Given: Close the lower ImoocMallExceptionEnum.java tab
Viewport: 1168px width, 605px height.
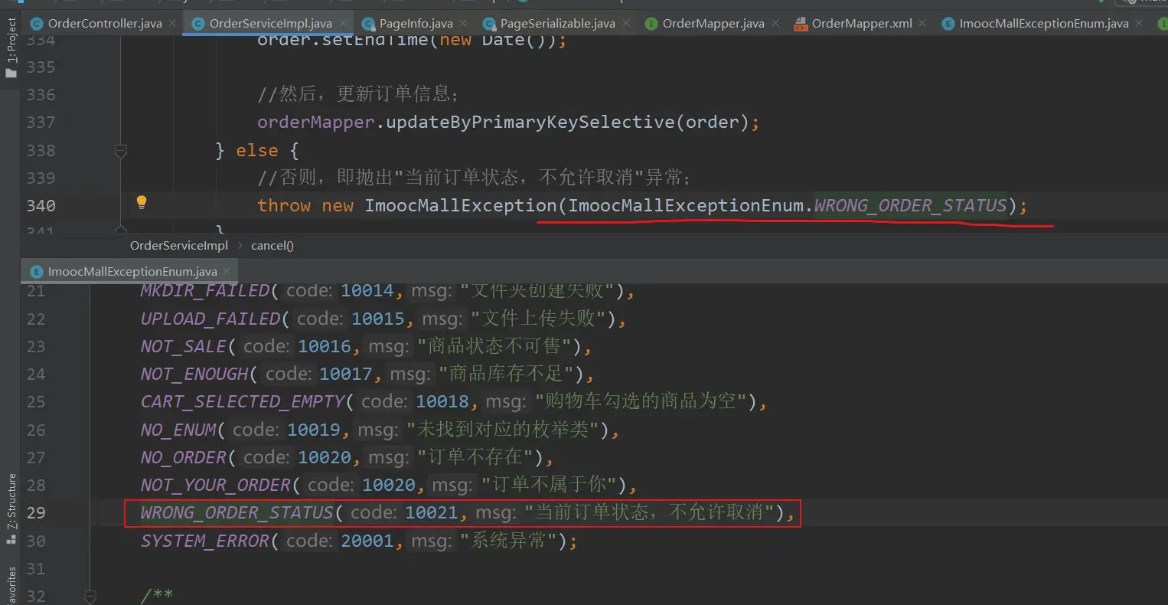Looking at the screenshot, I should click(x=227, y=272).
